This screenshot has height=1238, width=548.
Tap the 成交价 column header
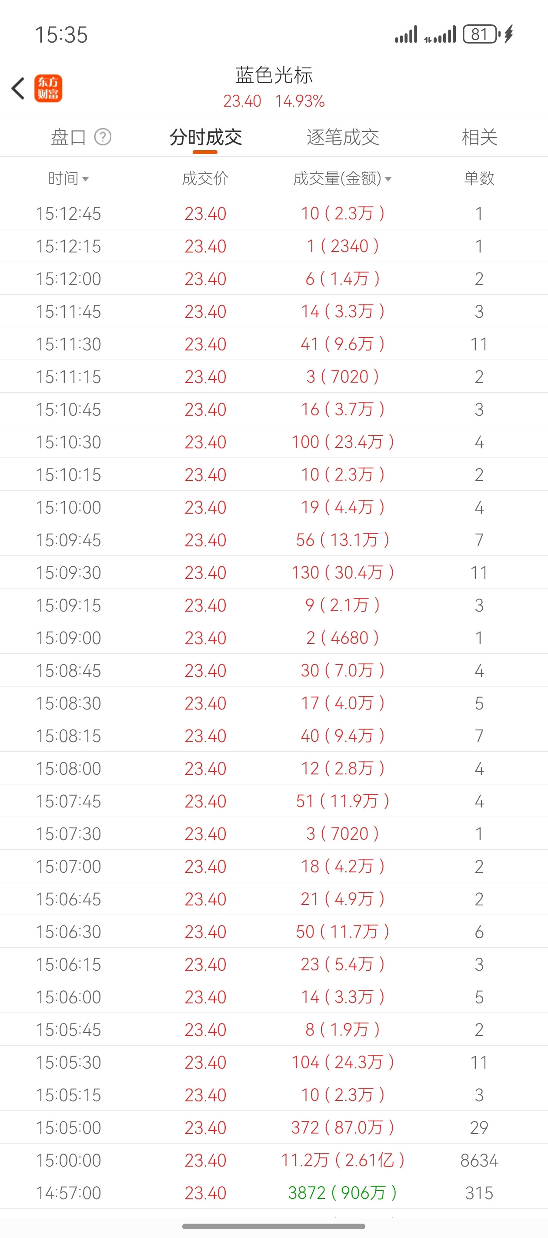[206, 178]
